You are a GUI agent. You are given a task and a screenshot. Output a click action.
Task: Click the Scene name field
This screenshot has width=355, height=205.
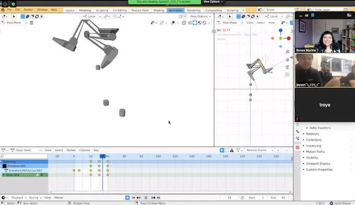coord(280,10)
